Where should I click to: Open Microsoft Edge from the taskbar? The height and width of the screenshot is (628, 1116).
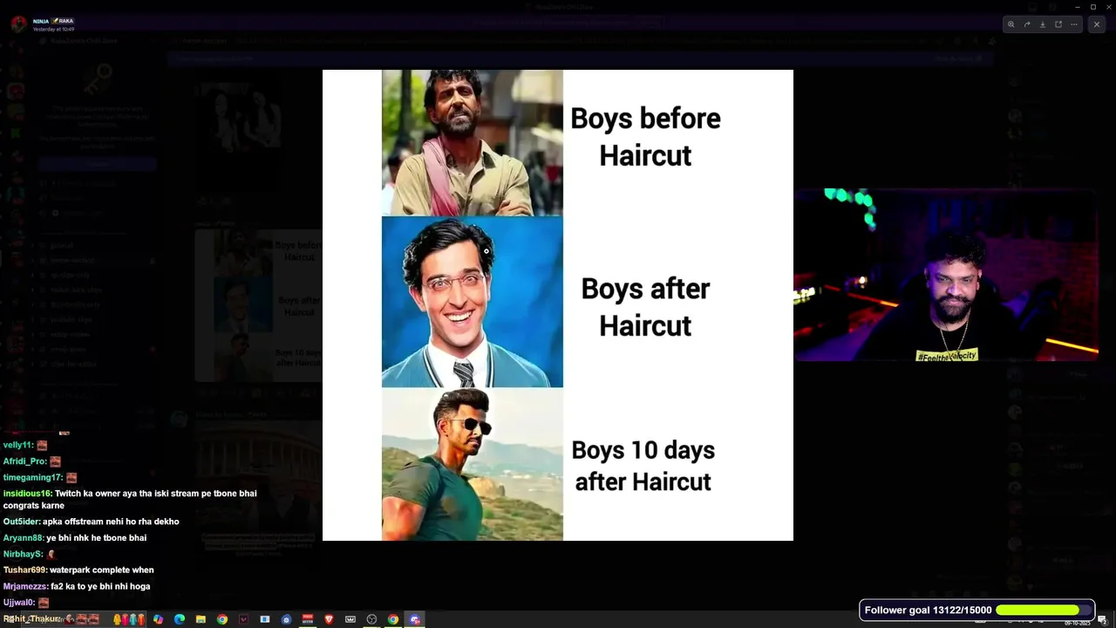coord(180,619)
